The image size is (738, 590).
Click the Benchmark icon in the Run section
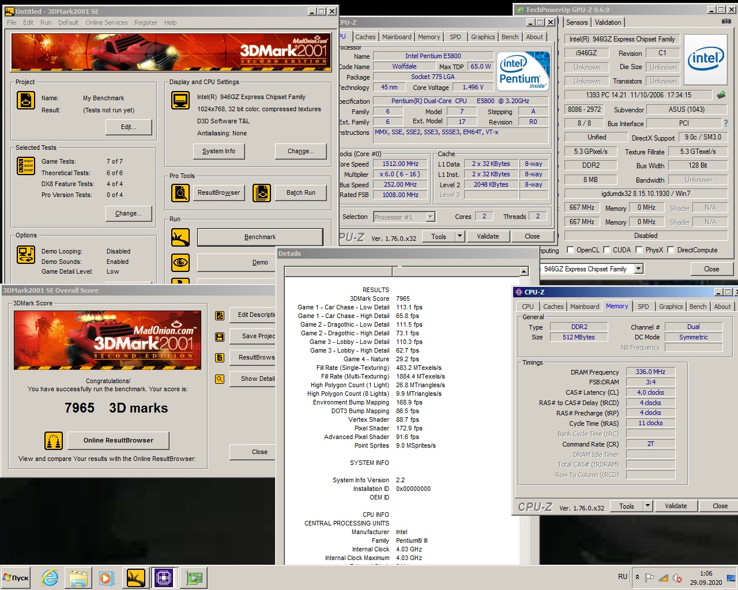click(180, 237)
